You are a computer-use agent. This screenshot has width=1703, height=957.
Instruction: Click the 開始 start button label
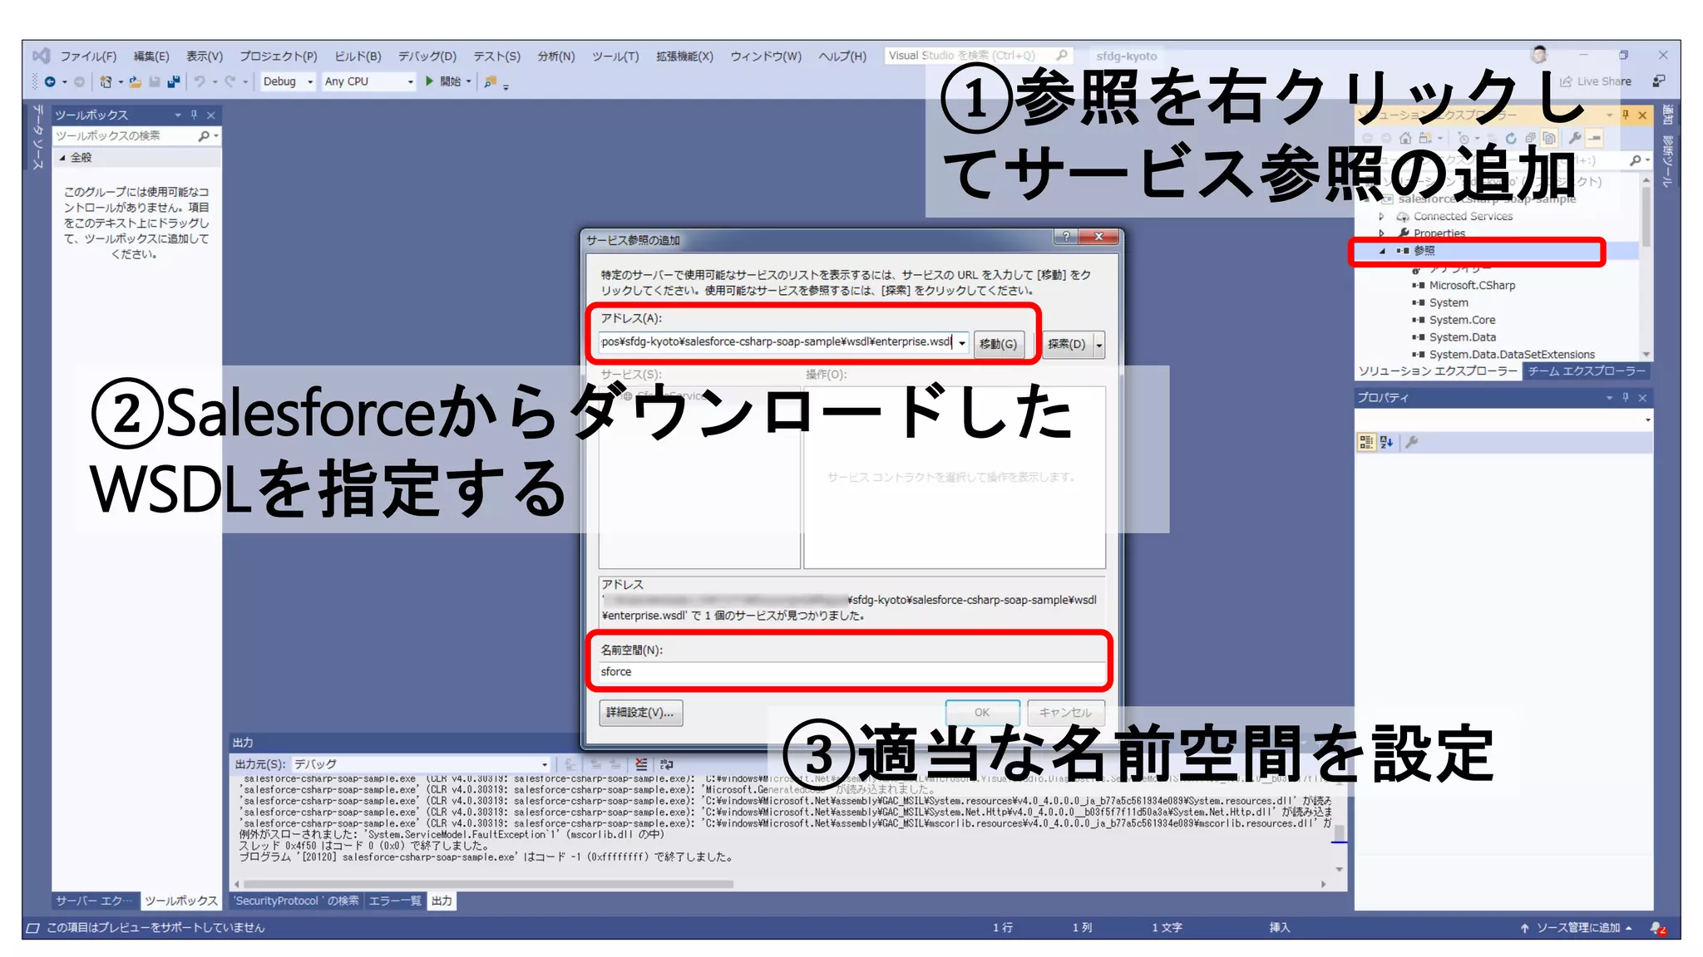pyautogui.click(x=451, y=81)
